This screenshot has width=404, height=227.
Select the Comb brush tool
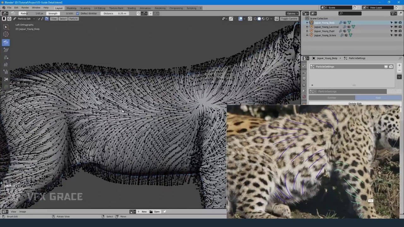(6, 43)
